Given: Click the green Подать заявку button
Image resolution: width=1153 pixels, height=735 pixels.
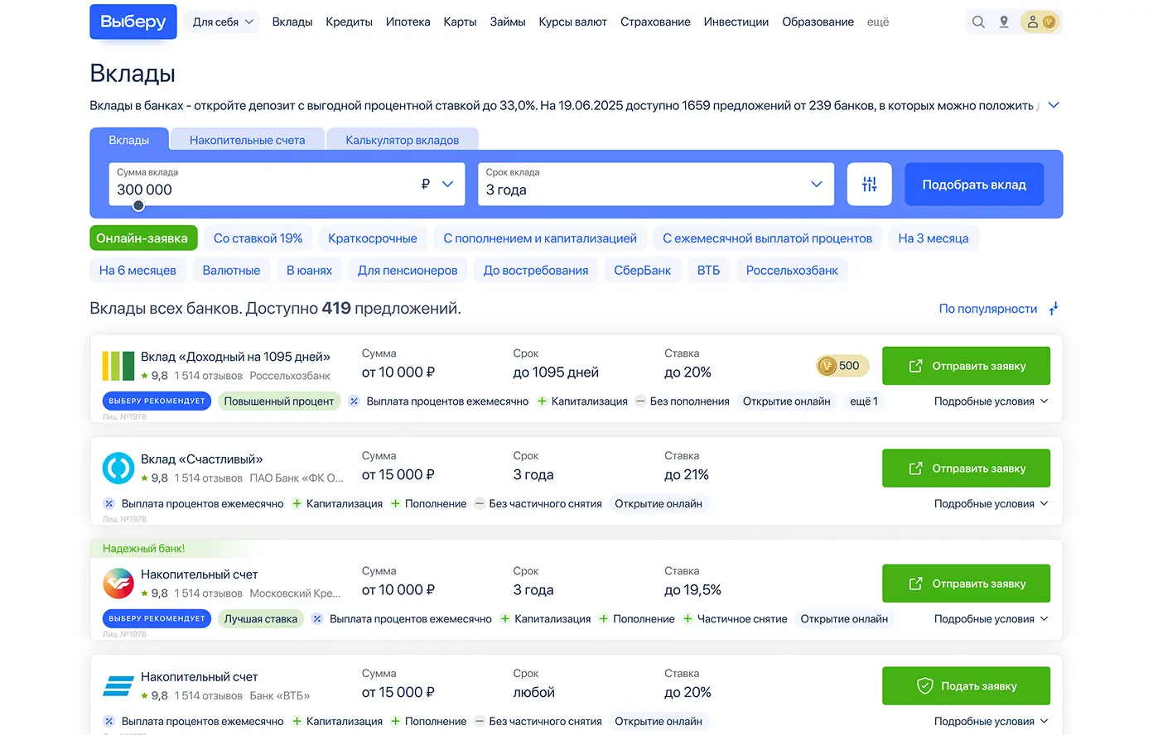Looking at the screenshot, I should point(966,686).
